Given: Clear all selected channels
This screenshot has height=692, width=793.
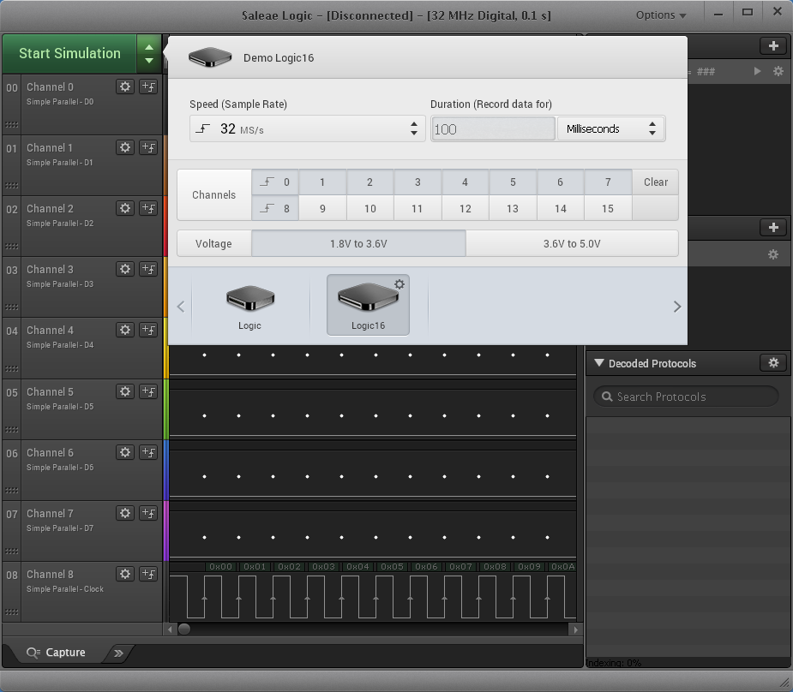Looking at the screenshot, I should pos(656,182).
